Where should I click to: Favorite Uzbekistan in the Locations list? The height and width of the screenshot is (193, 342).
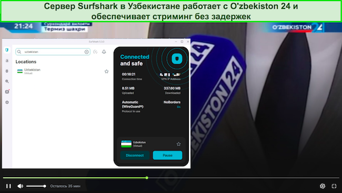click(106, 72)
